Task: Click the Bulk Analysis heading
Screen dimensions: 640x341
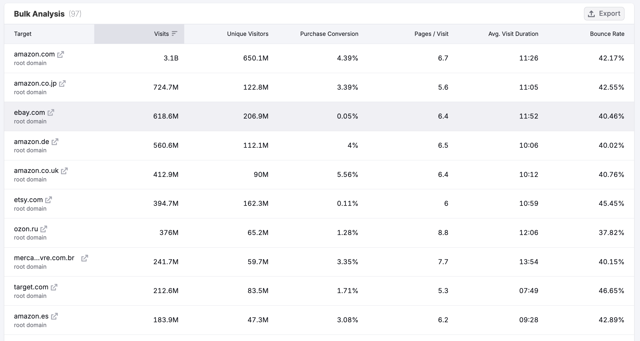Action: [39, 14]
